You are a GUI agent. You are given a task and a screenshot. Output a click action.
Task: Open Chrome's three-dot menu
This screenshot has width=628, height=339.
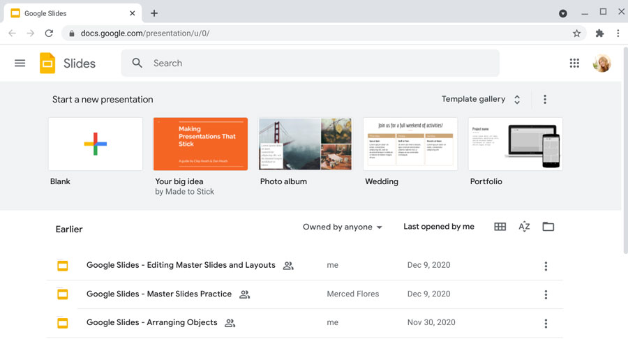[x=618, y=33]
